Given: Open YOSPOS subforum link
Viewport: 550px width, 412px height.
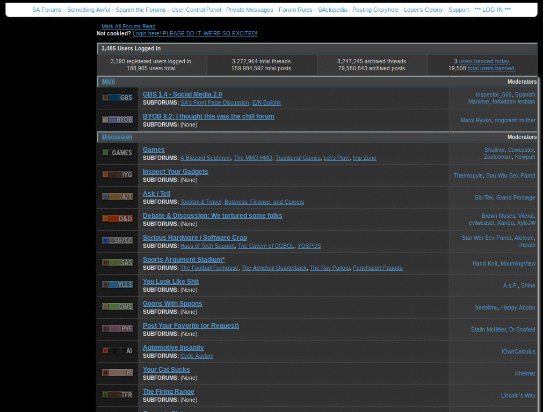Looking at the screenshot, I should [309, 246].
